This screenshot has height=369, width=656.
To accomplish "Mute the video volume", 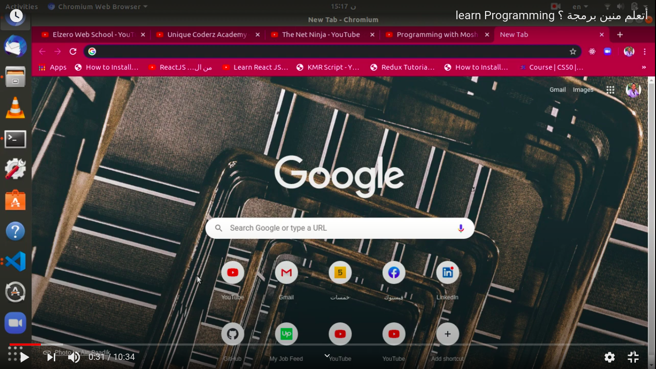I will click(x=74, y=357).
